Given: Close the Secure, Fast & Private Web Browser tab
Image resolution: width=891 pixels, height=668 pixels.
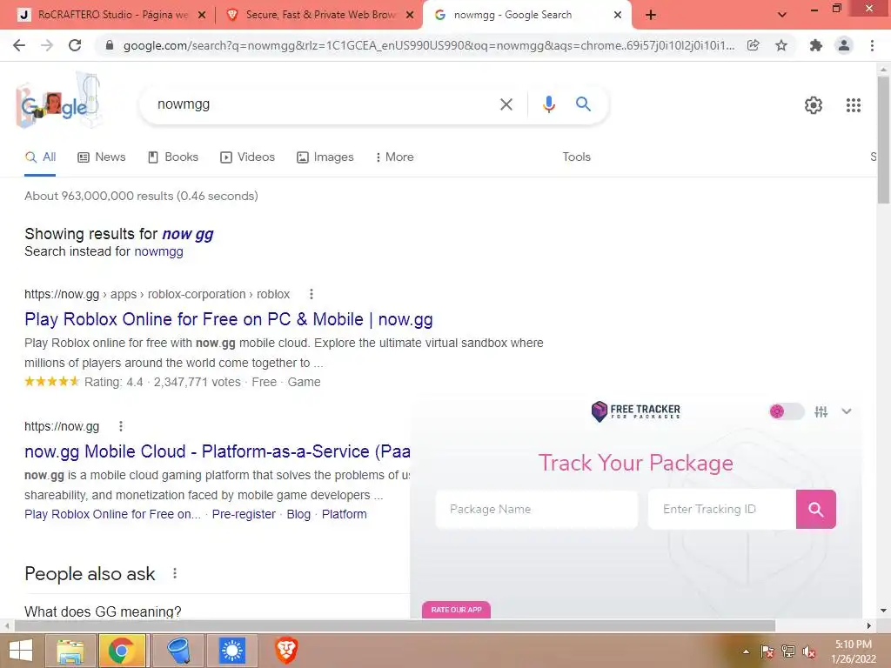Looking at the screenshot, I should [x=410, y=16].
